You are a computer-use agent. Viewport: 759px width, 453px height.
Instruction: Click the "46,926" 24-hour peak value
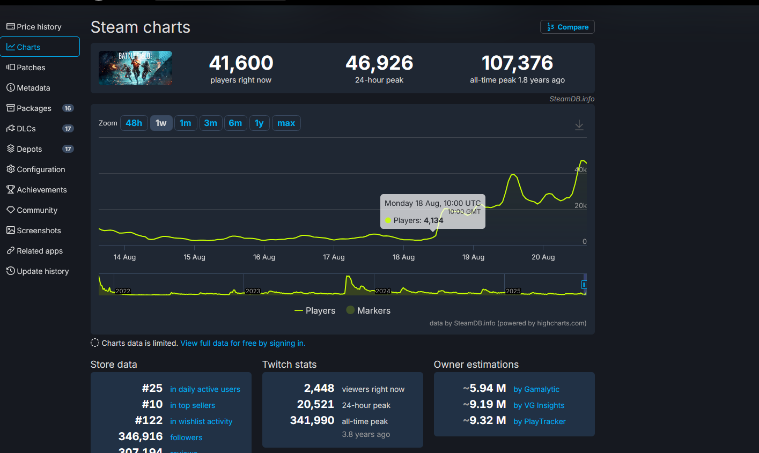coord(379,63)
